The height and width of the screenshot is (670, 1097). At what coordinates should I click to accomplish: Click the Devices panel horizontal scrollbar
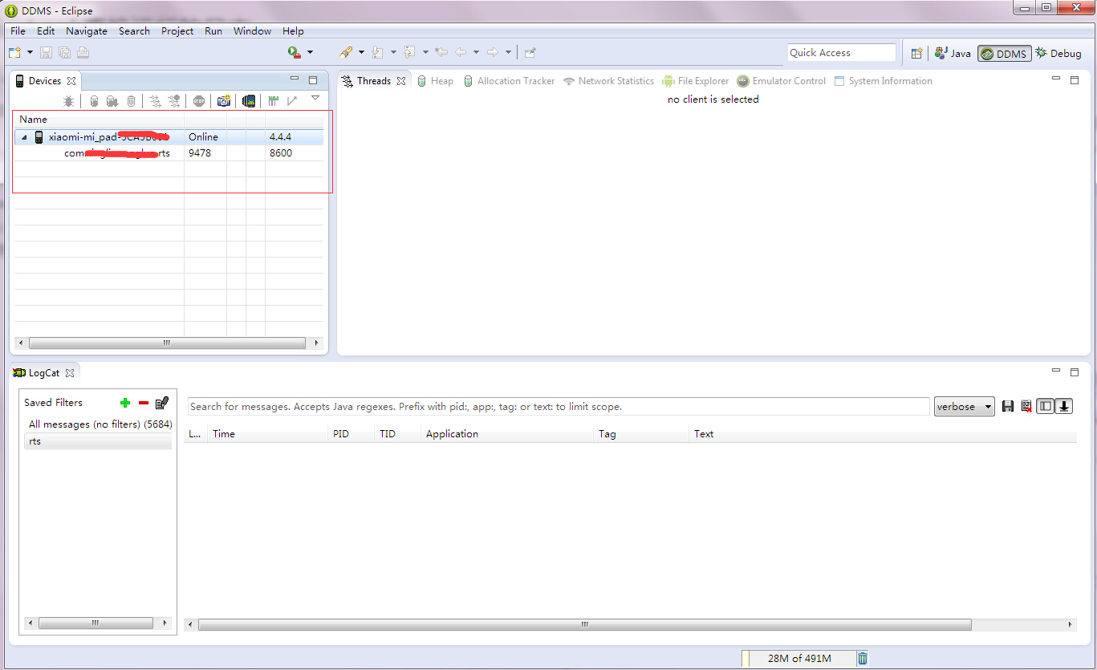coord(167,343)
